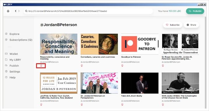Click the Share button

(191, 25)
